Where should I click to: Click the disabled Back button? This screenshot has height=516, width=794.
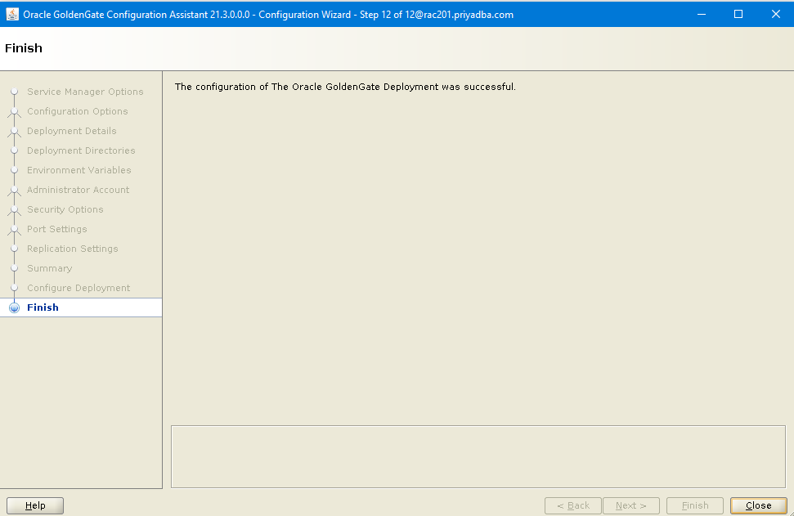pos(573,505)
